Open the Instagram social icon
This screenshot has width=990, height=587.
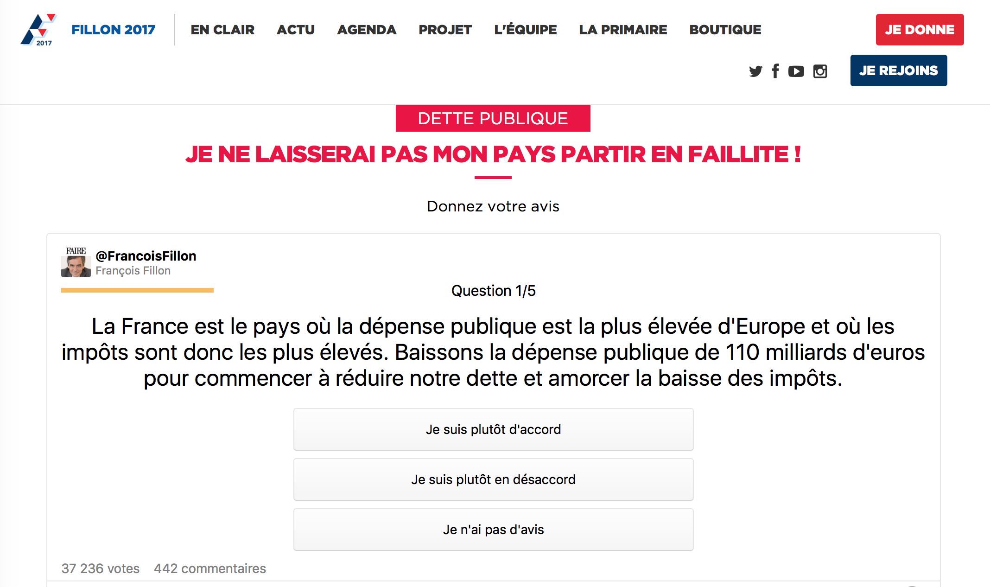(x=820, y=71)
